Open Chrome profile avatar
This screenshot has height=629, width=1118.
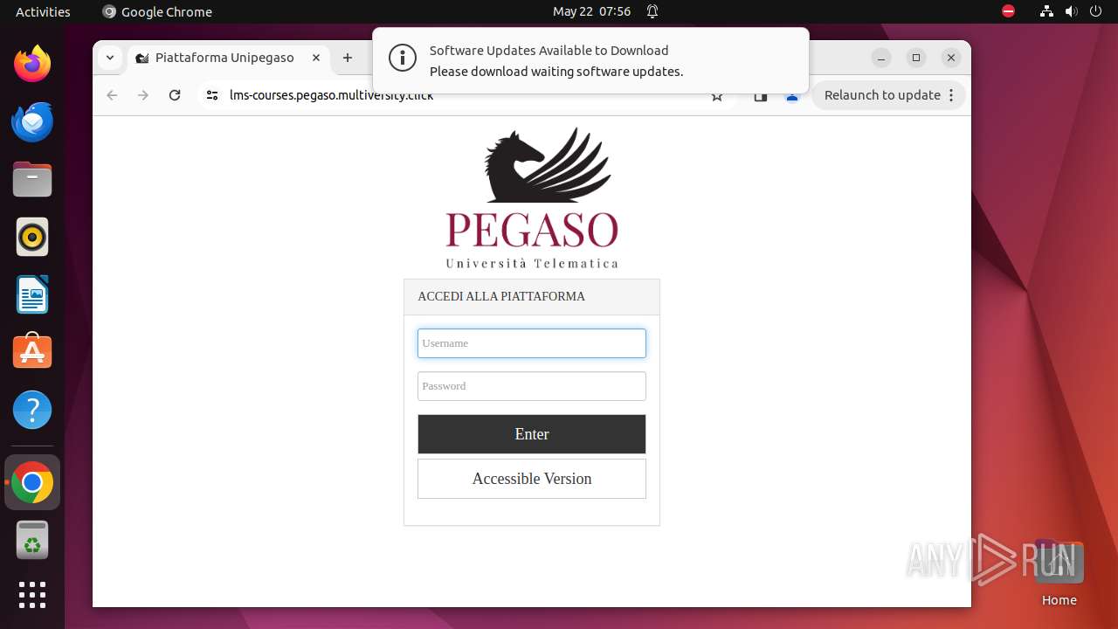coord(792,96)
